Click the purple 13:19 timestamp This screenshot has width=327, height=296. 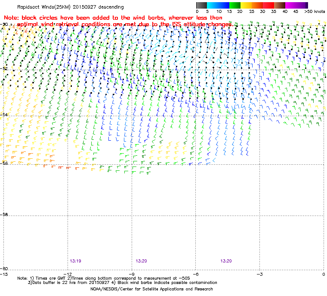click(x=75, y=261)
